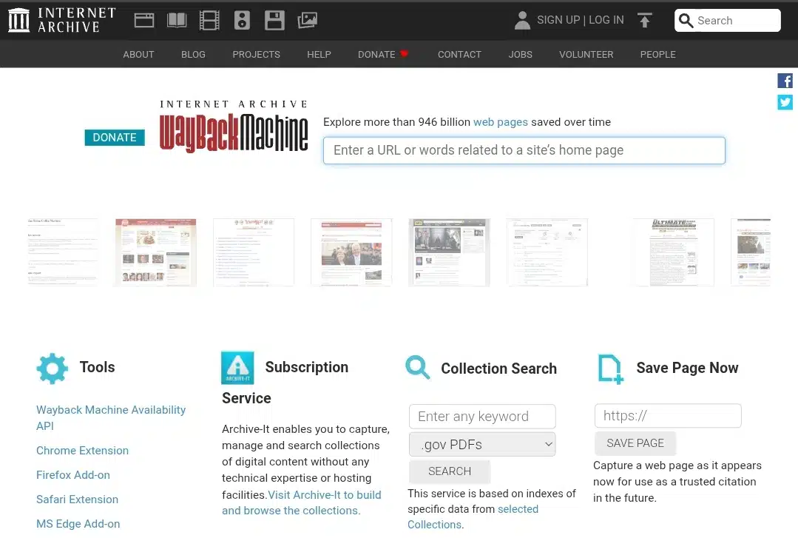
Task: Click the LOG IN link
Action: [606, 20]
